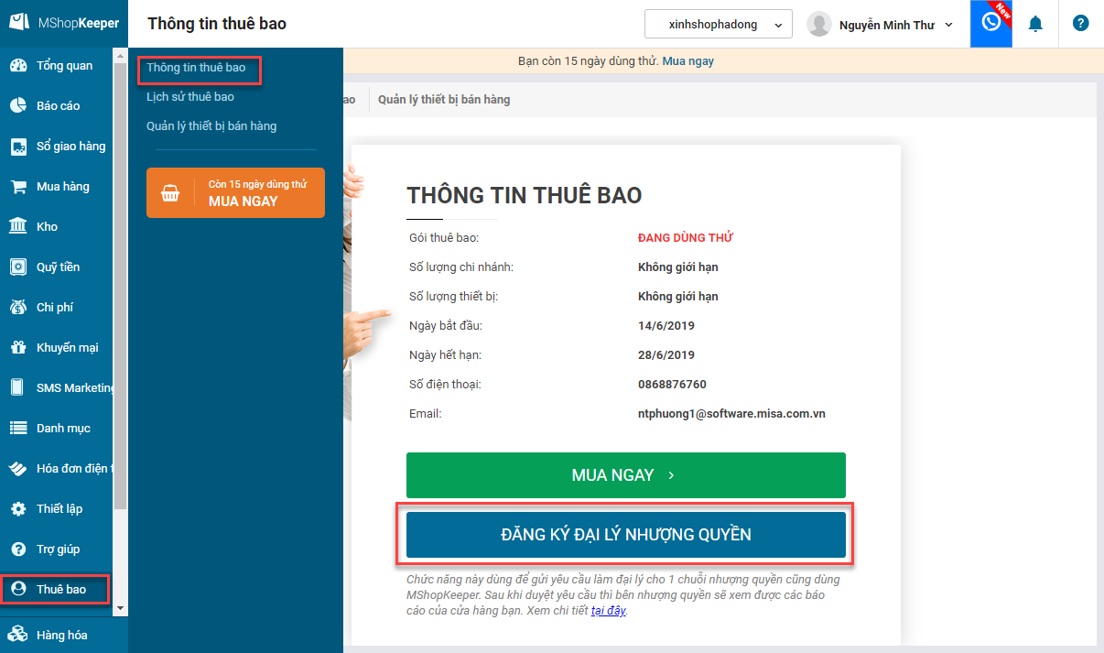Click the Hóa đơn điện tử icon

click(x=18, y=469)
